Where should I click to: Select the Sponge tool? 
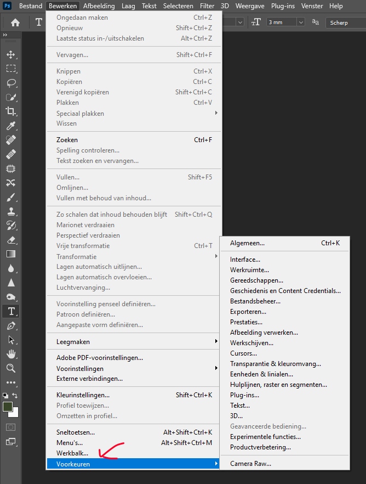11,297
